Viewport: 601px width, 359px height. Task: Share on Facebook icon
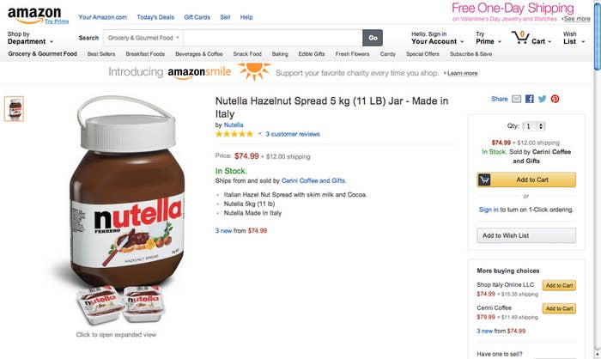[530, 99]
